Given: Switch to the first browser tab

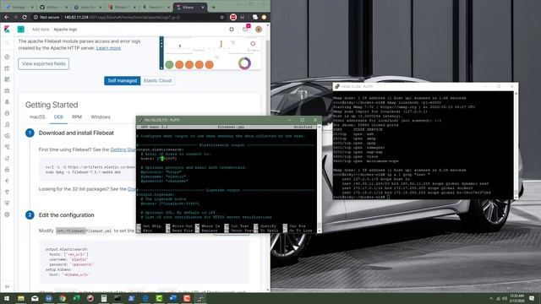Looking at the screenshot, I should (x=19, y=8).
